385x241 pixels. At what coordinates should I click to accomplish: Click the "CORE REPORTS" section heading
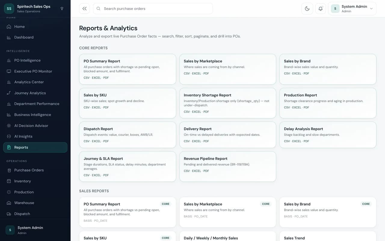pos(93,48)
